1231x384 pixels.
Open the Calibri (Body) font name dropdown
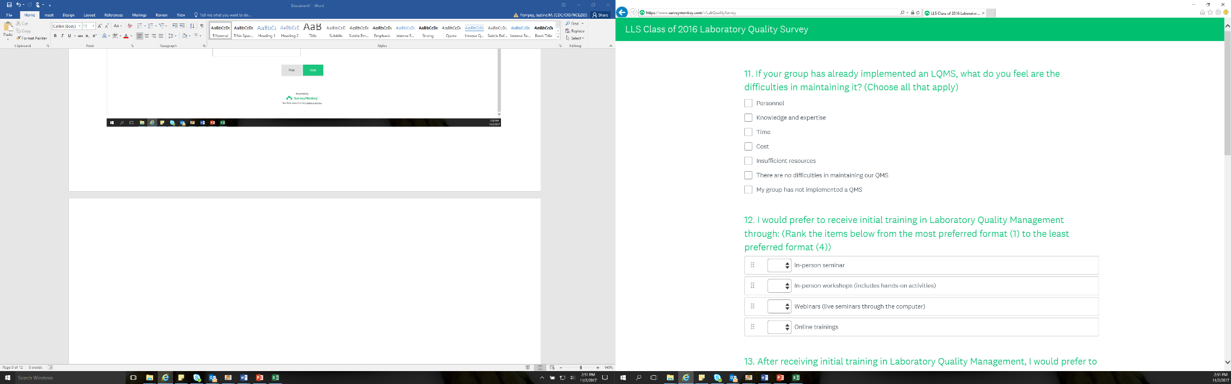pyautogui.click(x=80, y=26)
